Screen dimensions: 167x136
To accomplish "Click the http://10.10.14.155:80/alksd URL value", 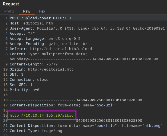I will pyautogui.click(x=42, y=115).
